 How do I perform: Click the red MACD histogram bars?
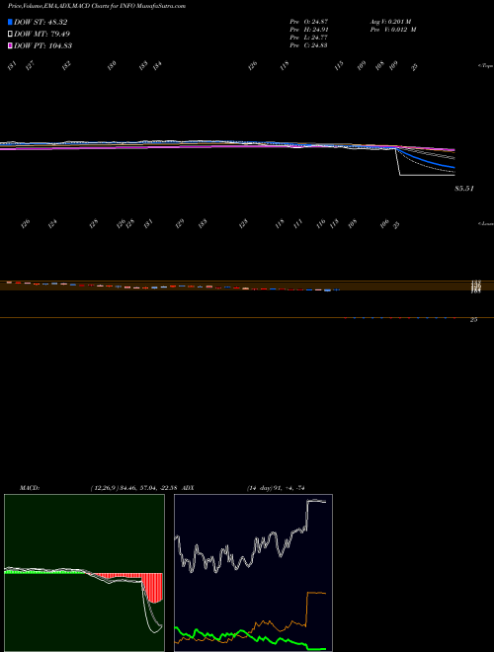click(x=152, y=587)
